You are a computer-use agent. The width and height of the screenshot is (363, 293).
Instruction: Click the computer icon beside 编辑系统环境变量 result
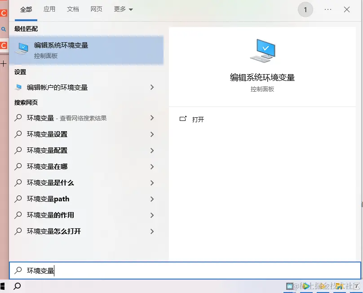[x=22, y=49]
